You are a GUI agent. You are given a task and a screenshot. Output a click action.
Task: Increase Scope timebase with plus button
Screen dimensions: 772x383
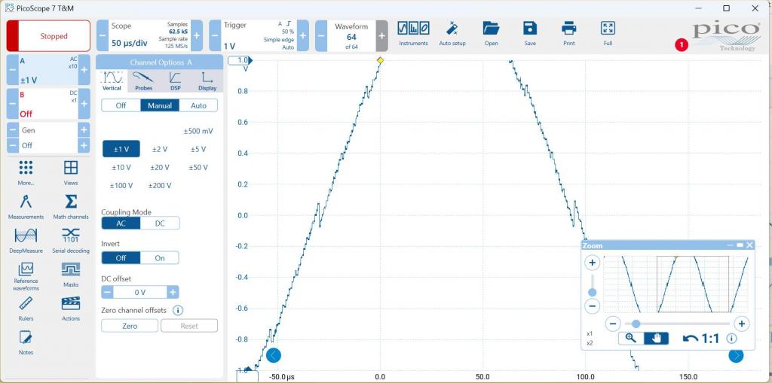tap(196, 35)
